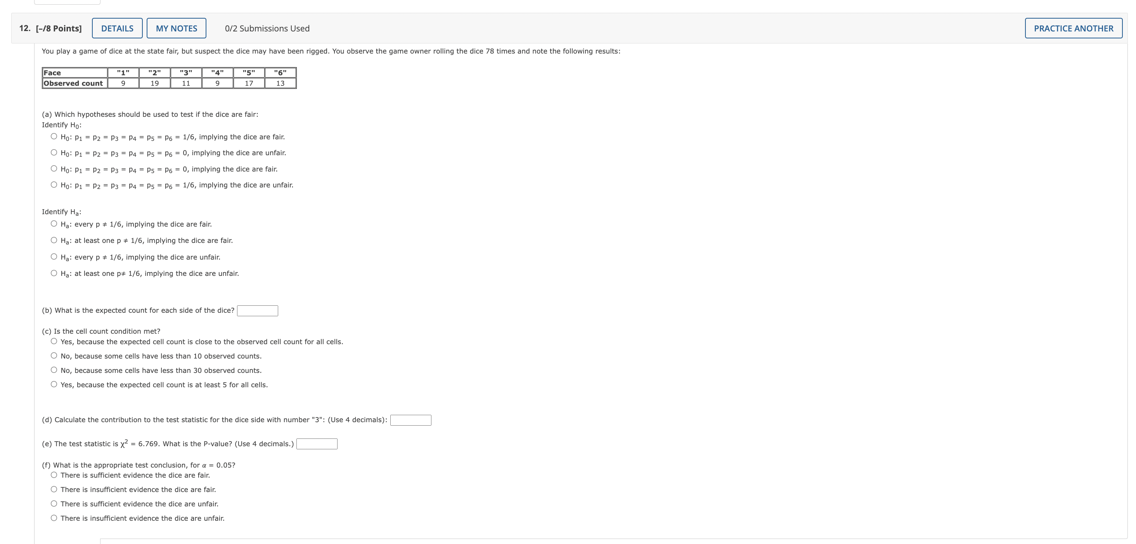Choose Ha: every p ≠ 1/6, dice fair
The width and height of the screenshot is (1136, 544).
[x=54, y=223]
